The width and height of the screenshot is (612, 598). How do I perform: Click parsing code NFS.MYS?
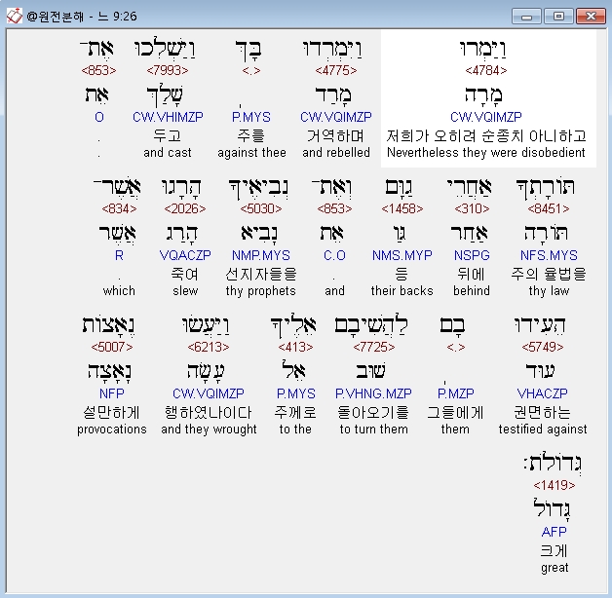click(549, 255)
